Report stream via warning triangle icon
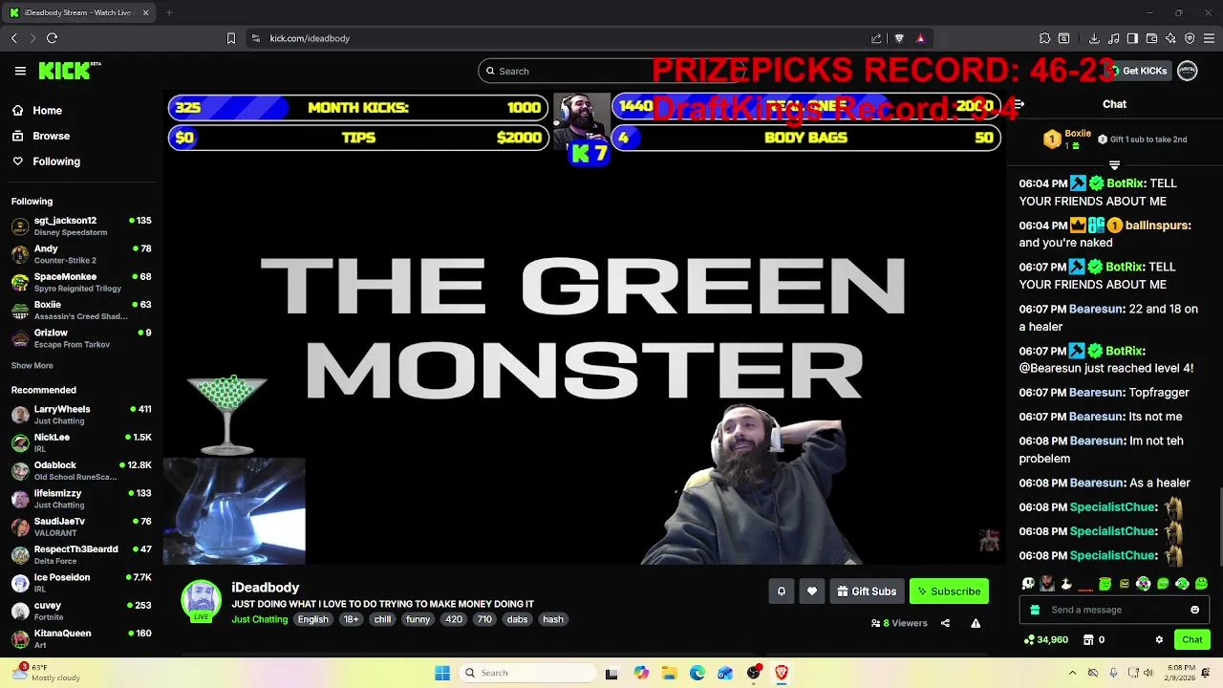The image size is (1223, 688). (x=976, y=623)
